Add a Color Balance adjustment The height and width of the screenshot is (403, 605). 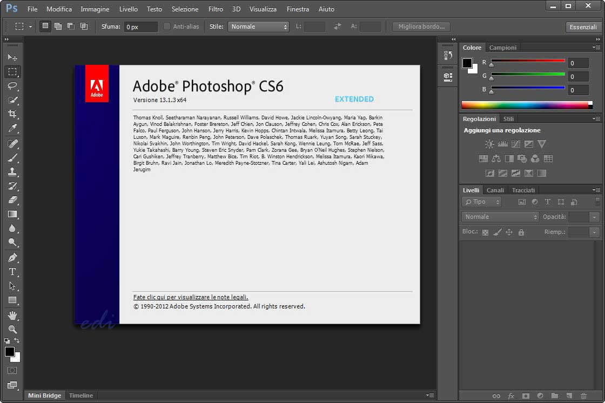tap(496, 159)
